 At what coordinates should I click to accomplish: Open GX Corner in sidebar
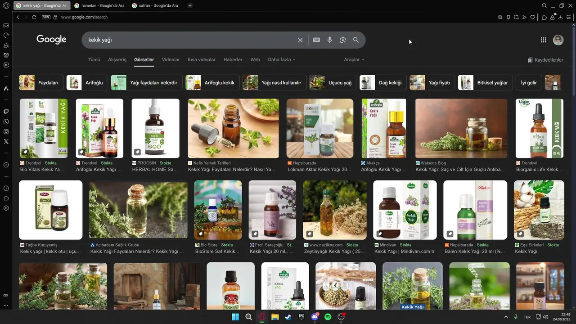[6, 25]
